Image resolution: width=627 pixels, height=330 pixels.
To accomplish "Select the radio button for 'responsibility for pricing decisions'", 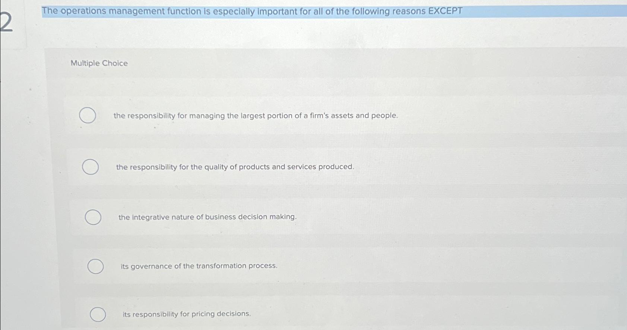I will pyautogui.click(x=98, y=314).
